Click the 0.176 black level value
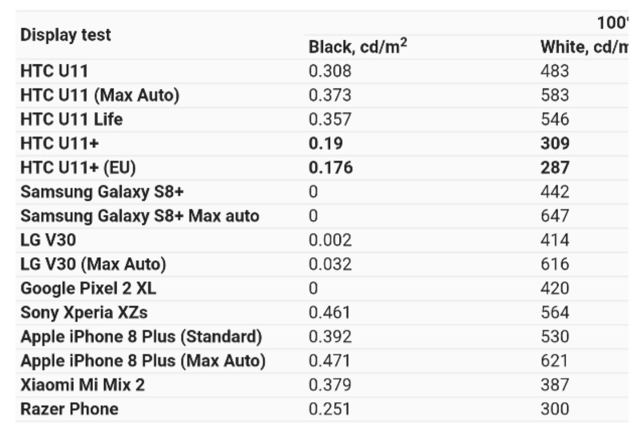The width and height of the screenshot is (643, 427). [x=331, y=168]
